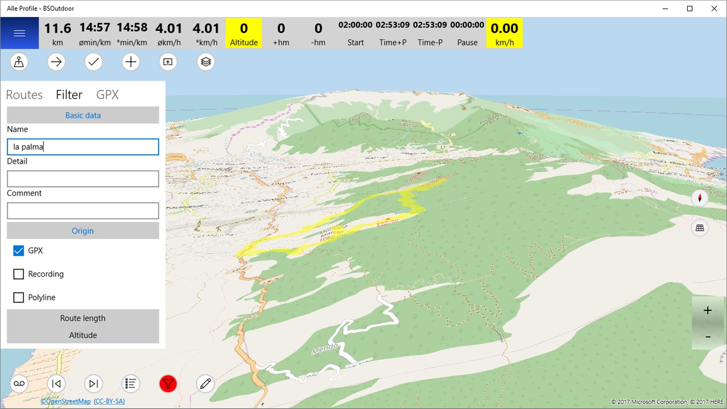Switch to the GPX tab
The image size is (727, 409).
108,95
